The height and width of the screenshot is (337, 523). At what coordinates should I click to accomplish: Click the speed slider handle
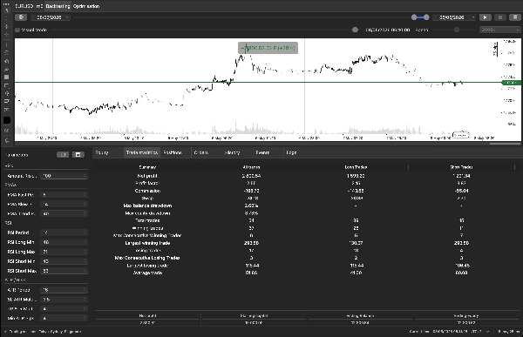click(x=457, y=30)
